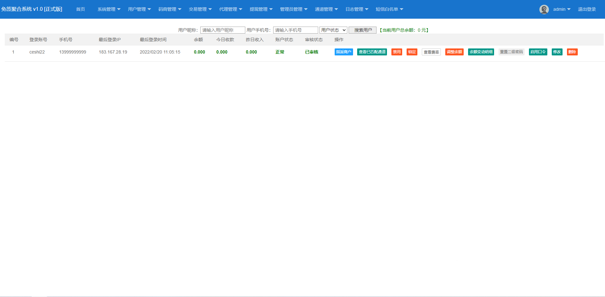Viewport: 605px width, 297px height.
Task: Click the IP 183.167.28.19
Action: tap(113, 52)
